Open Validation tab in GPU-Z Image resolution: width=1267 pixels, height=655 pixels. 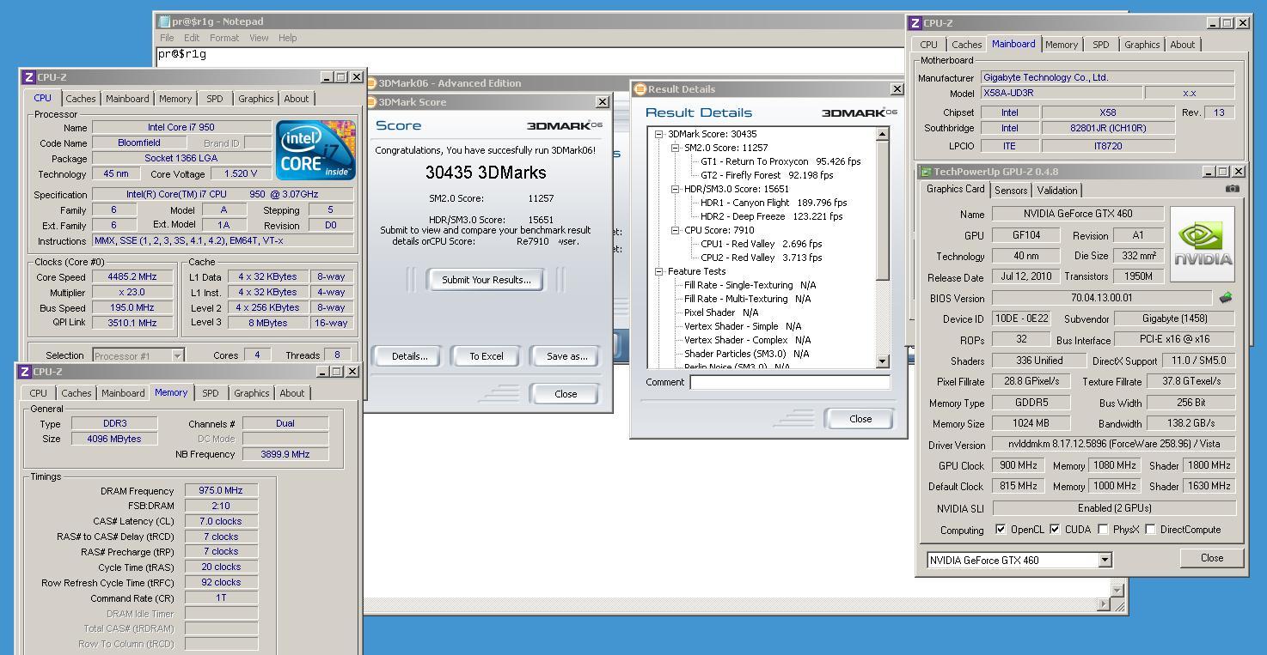tap(1057, 191)
